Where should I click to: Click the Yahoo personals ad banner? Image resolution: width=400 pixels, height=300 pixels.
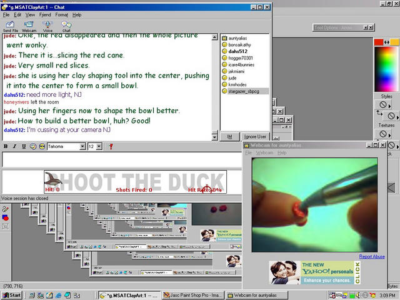pyautogui.click(x=315, y=272)
